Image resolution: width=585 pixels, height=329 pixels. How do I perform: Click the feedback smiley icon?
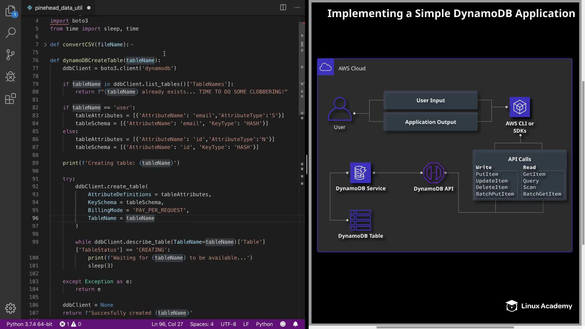click(x=283, y=324)
